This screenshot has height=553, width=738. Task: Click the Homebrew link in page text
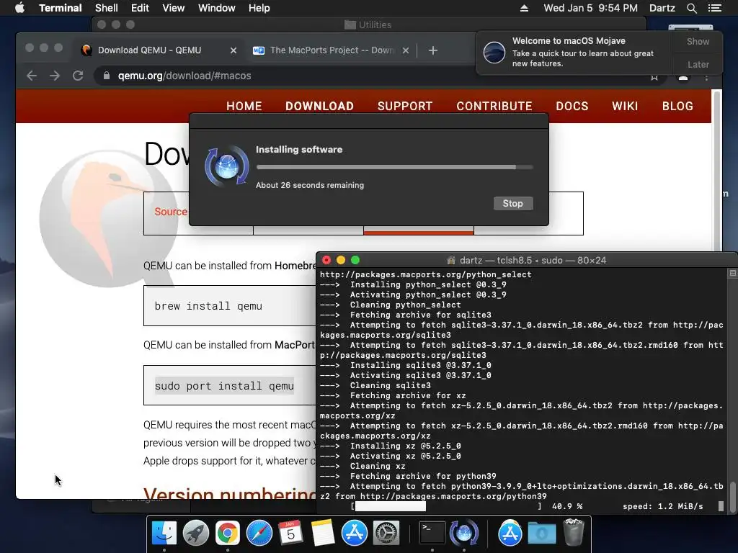point(295,266)
